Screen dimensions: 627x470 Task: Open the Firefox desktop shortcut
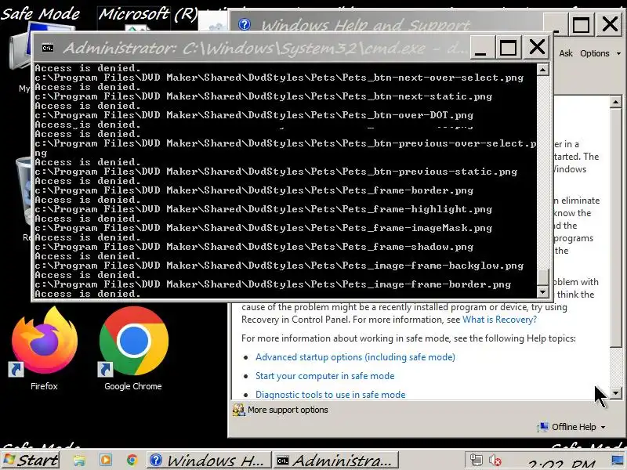45,348
